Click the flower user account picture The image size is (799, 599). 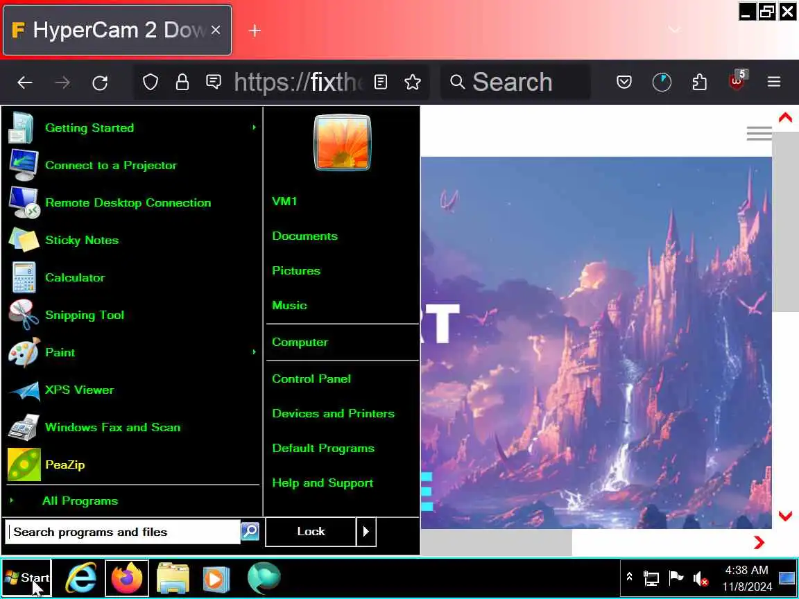pos(343,142)
